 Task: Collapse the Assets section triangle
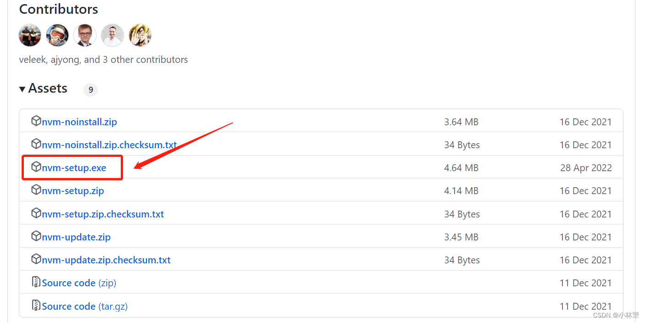click(x=22, y=89)
